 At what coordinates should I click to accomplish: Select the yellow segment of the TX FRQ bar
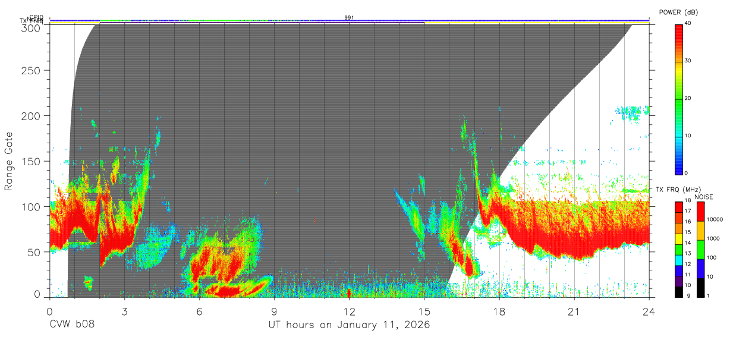pyautogui.click(x=679, y=238)
